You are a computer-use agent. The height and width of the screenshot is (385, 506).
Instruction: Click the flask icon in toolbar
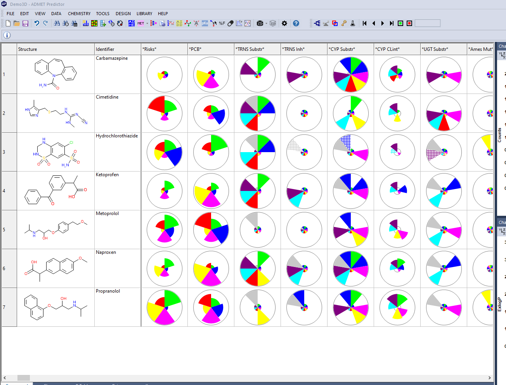(x=353, y=23)
